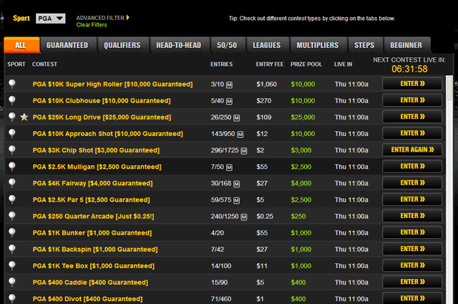
Task: Open the Leagues tab
Action: pos(267,45)
